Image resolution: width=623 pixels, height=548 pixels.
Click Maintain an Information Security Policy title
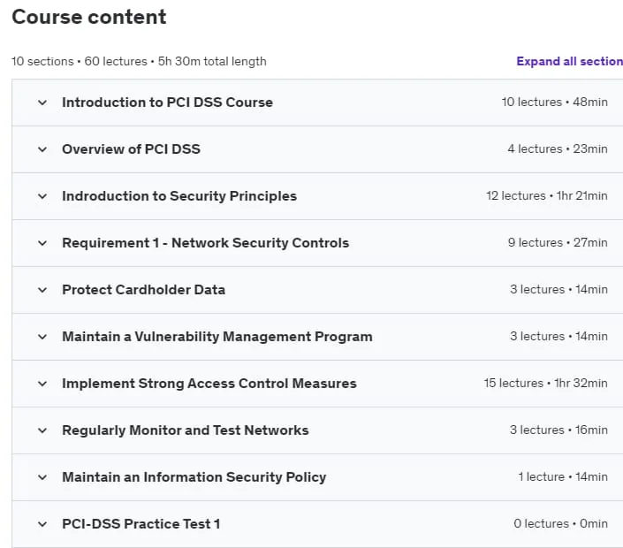pos(194,477)
